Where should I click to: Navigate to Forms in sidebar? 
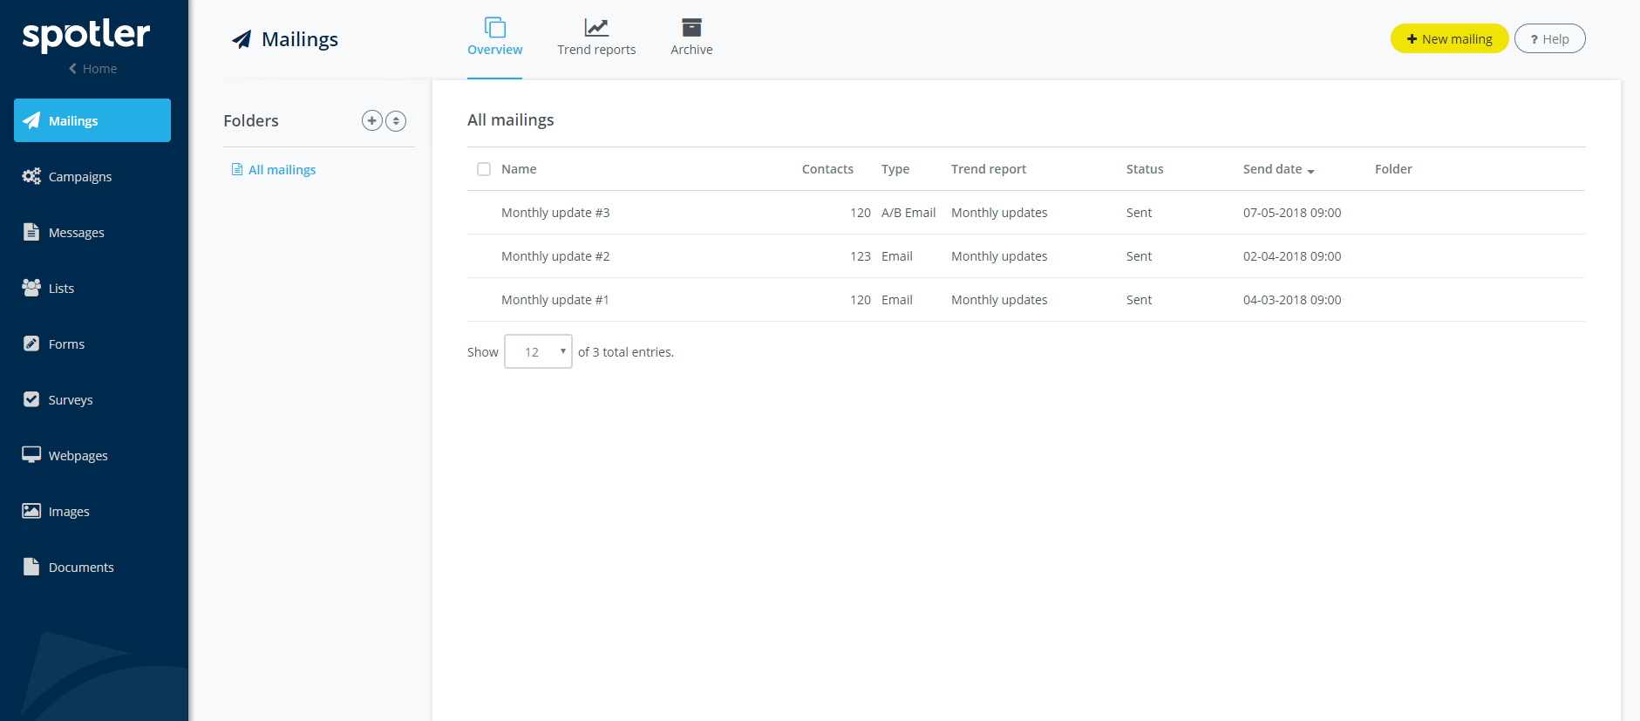point(66,344)
